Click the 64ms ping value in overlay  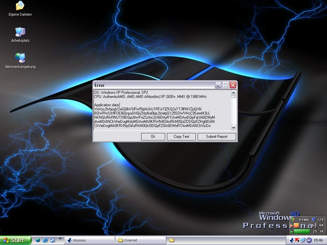[303, 219]
